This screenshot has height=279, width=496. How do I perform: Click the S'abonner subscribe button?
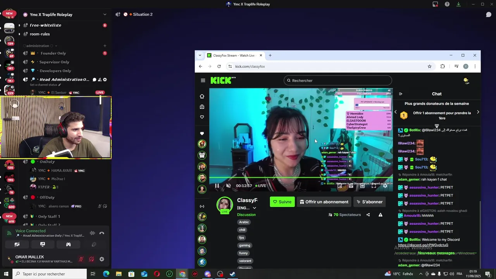369,202
